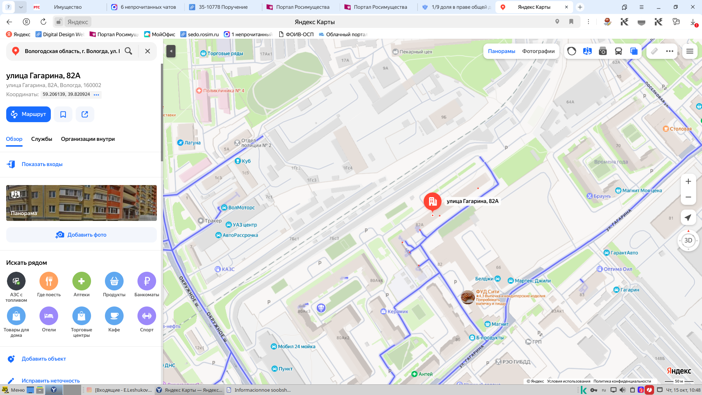
Task: Toggle the public transport bus layer
Action: pos(618,51)
